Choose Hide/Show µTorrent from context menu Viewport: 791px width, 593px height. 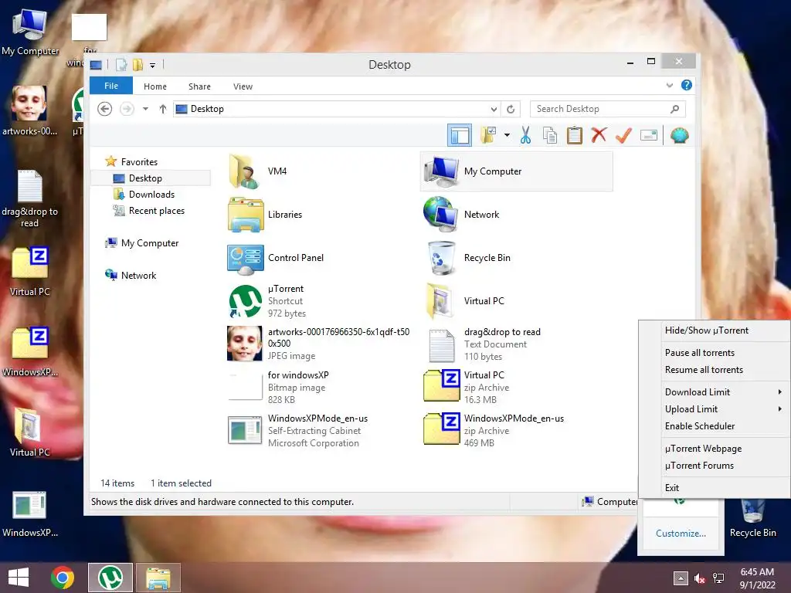715,330
